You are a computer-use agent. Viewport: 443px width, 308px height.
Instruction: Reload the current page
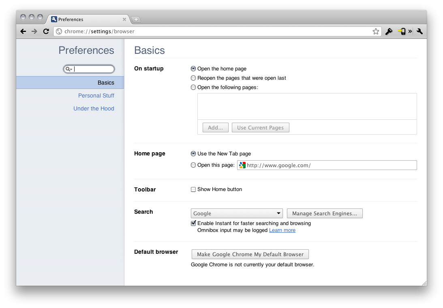click(x=46, y=31)
